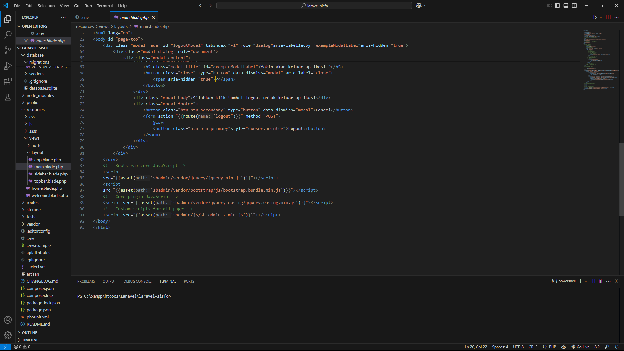Click the Spaces: 4 indentation setting
The width and height of the screenshot is (624, 351).
coord(500,347)
